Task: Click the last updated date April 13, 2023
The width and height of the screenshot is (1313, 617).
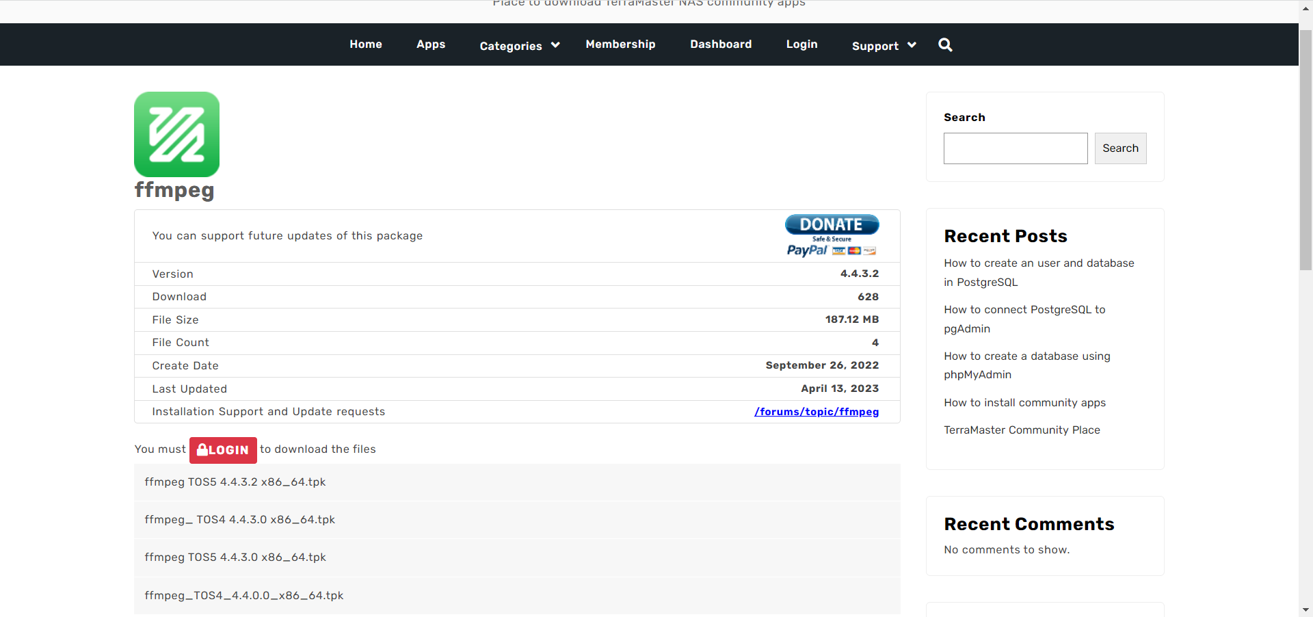Action: point(840,389)
